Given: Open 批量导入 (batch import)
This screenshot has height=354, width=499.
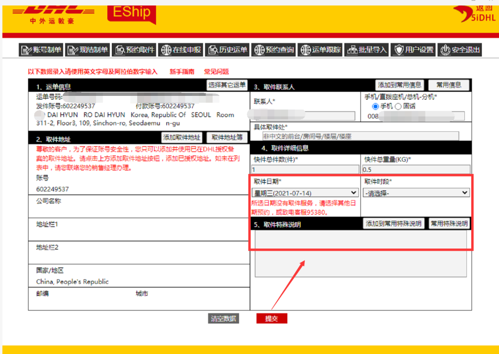Looking at the screenshot, I should 366,50.
